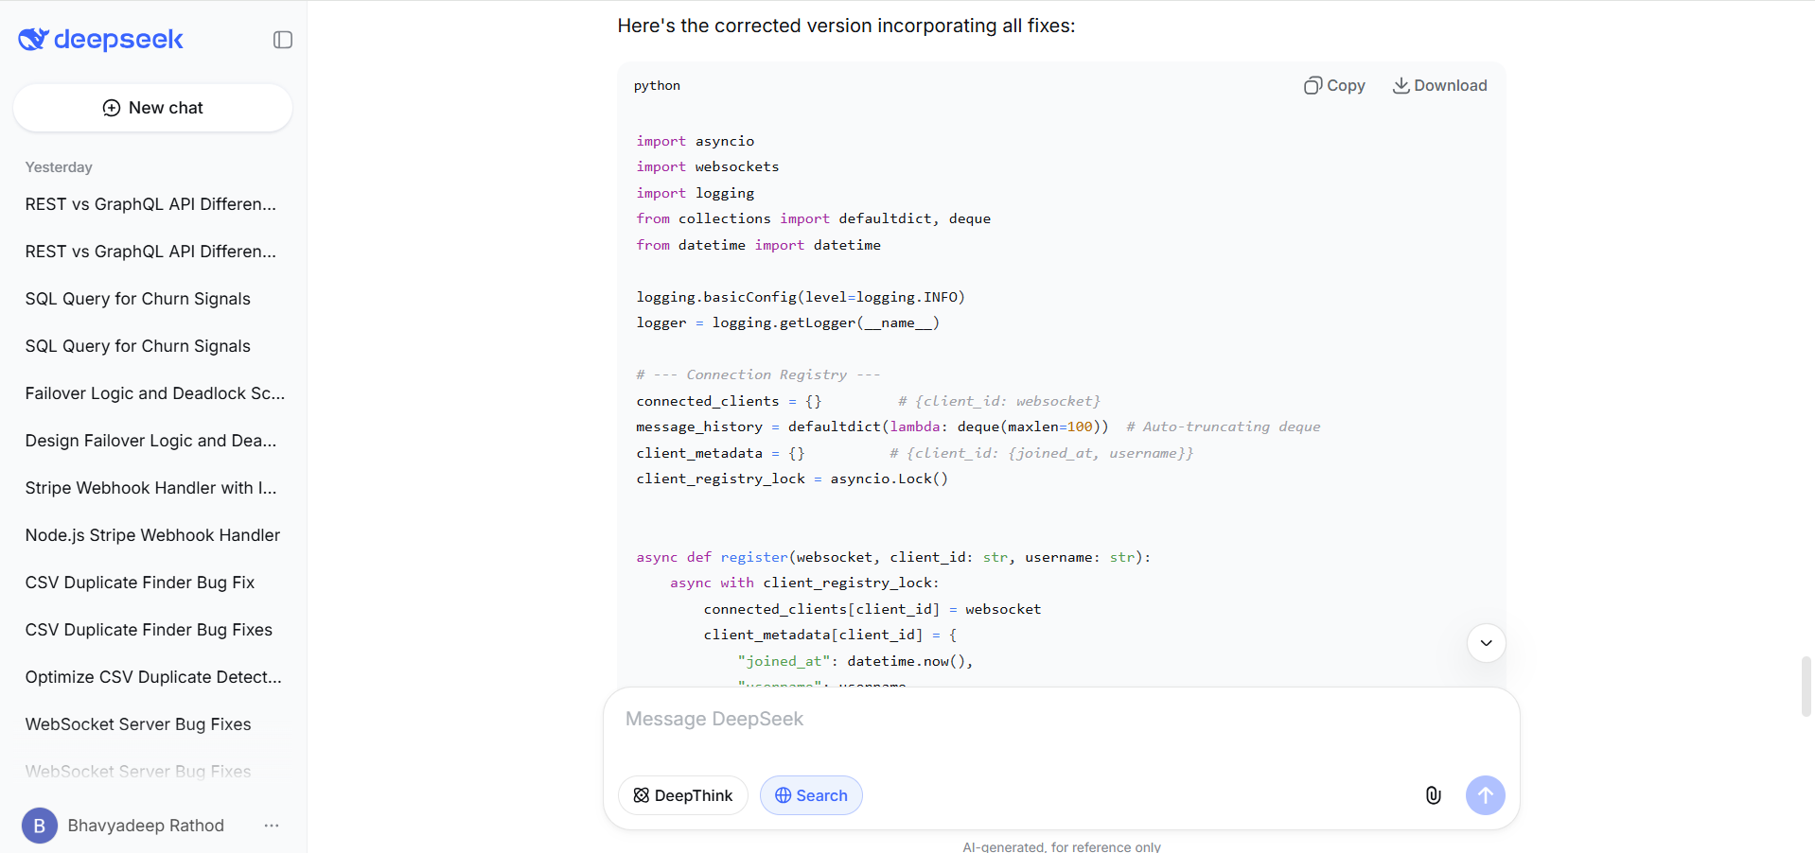Click the DeepSeek logo
This screenshot has height=853, width=1815.
[99, 40]
